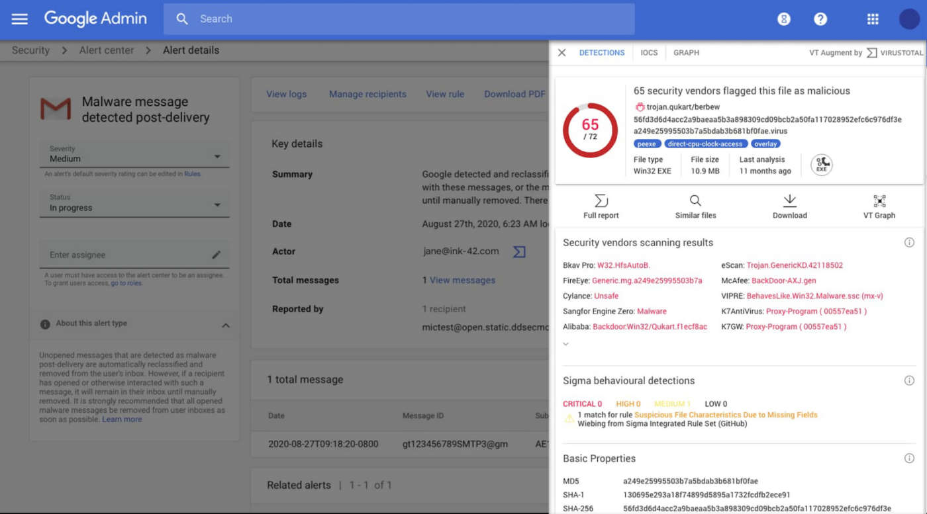
Task: Open the Status In progress dropdown
Action: point(217,205)
